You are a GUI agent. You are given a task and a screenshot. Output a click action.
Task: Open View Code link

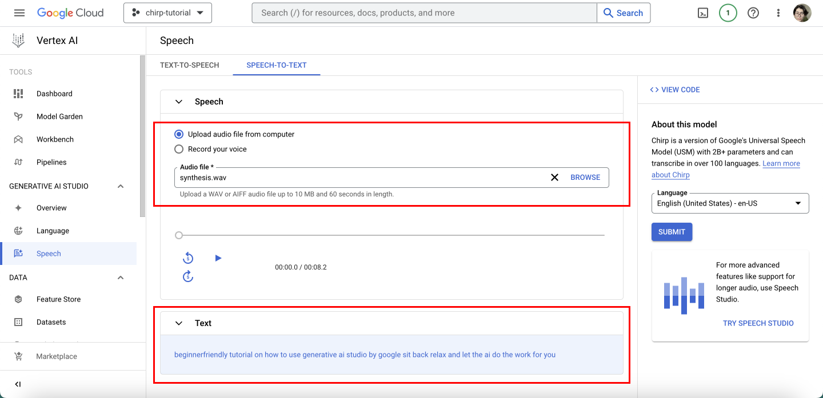point(675,90)
